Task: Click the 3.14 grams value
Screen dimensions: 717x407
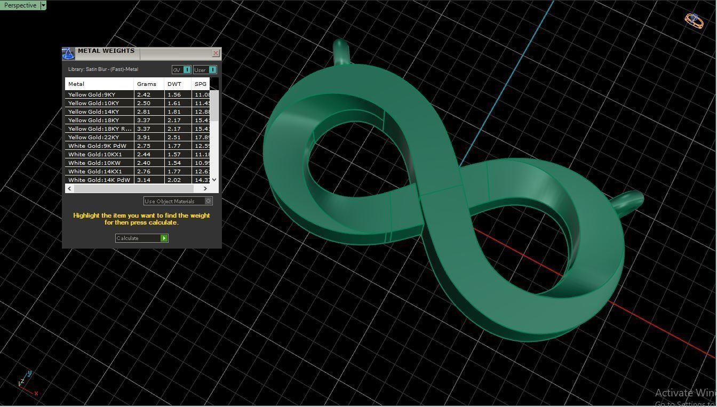Action: 144,180
